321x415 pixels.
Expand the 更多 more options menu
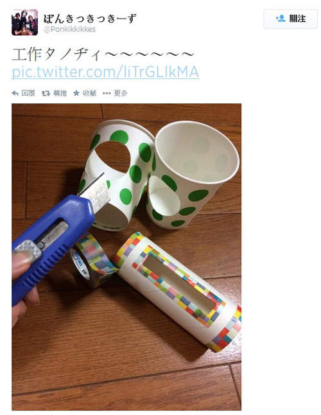coord(120,93)
